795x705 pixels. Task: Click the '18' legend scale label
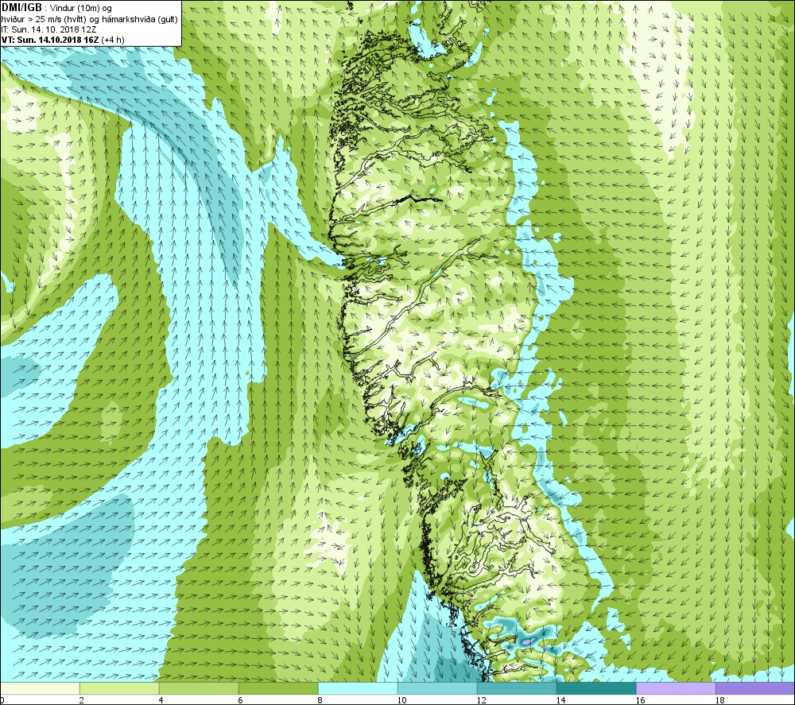pos(720,700)
